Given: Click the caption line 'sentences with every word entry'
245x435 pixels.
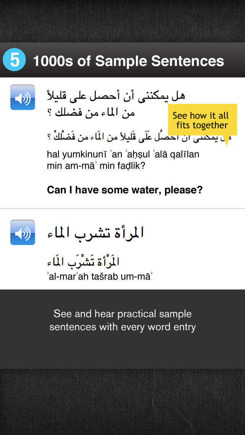Looking at the screenshot, I should point(122,327).
